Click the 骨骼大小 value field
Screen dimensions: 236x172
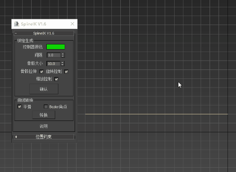(53, 64)
